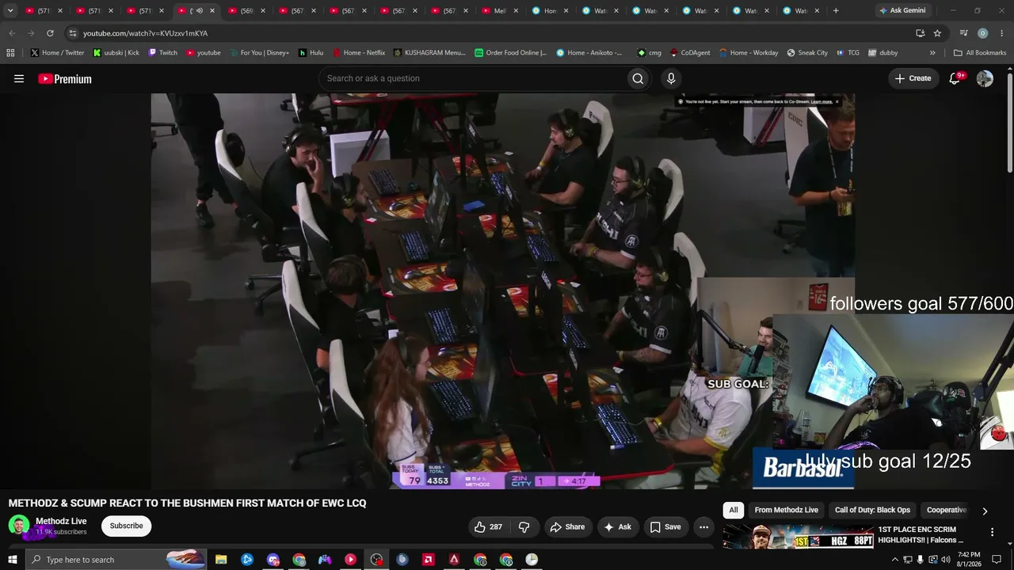Open the Windows Start menu
Screen dimensions: 1014x570
click(x=12, y=560)
